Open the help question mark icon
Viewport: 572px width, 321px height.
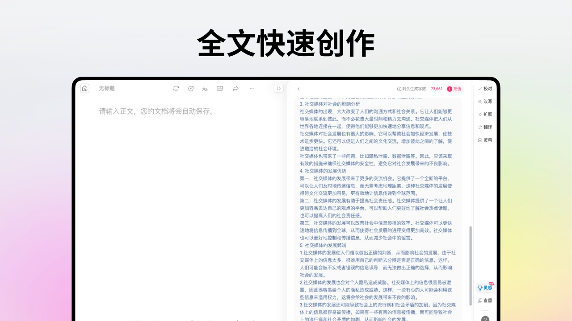485,318
